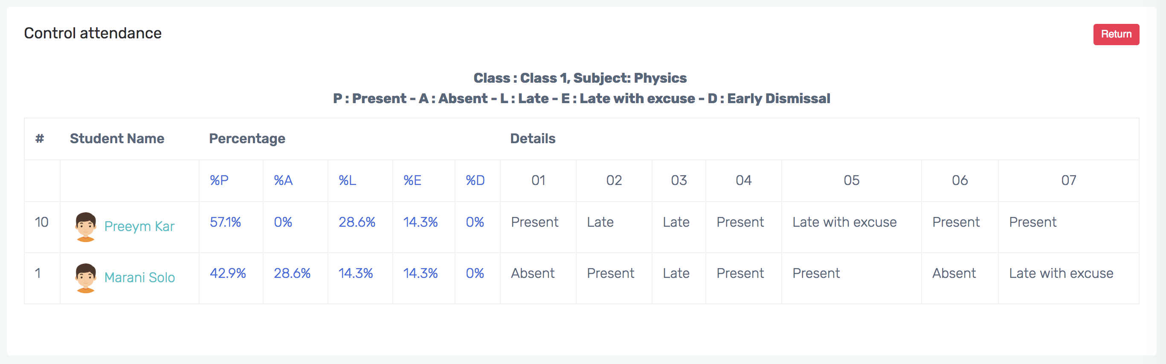Click the Student Name column header
1166x364 pixels.
(x=117, y=139)
